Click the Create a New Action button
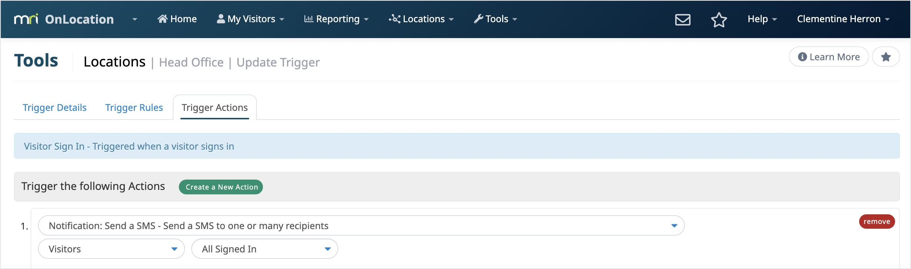The height and width of the screenshot is (269, 911). [221, 187]
